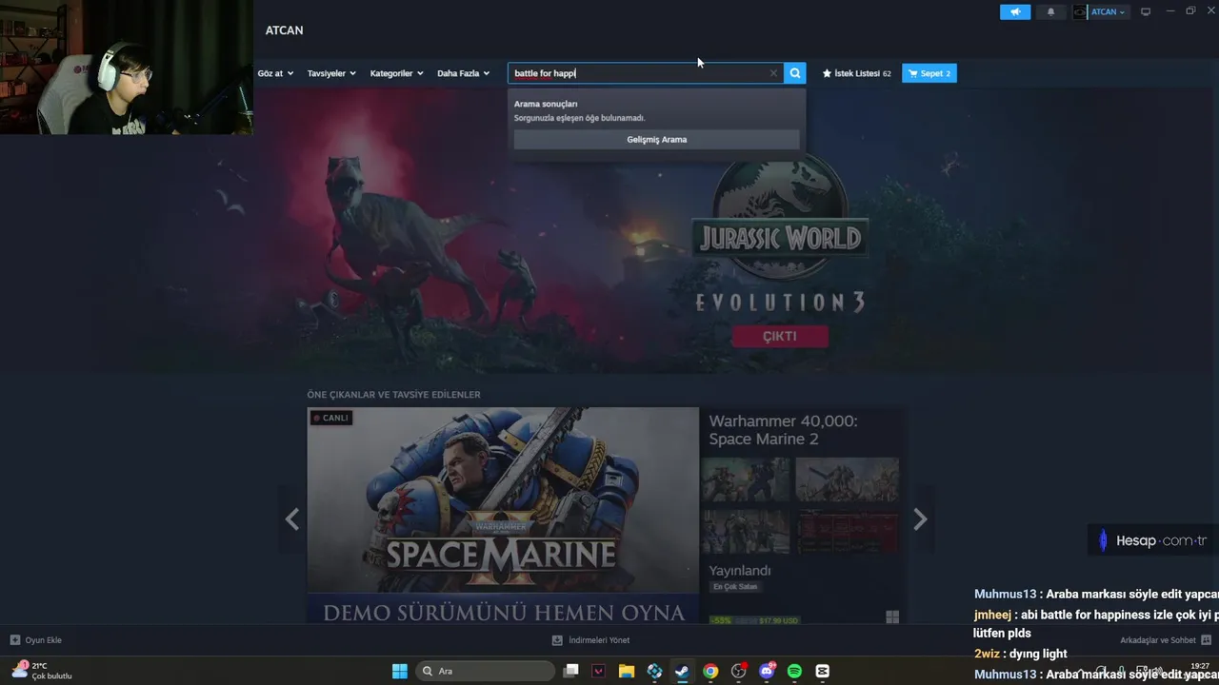Open the notifications bell
Viewport: 1219px width, 685px height.
point(1050,12)
